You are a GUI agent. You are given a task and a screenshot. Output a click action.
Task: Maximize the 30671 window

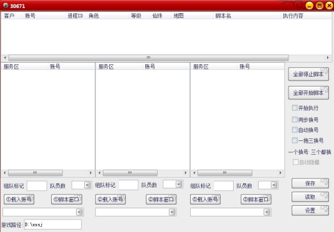click(x=320, y=6)
